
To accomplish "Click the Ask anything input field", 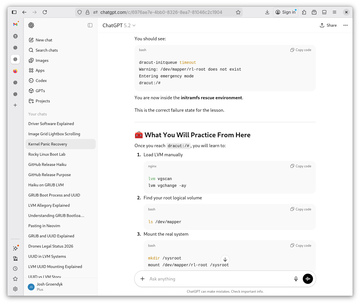I will point(218,279).
